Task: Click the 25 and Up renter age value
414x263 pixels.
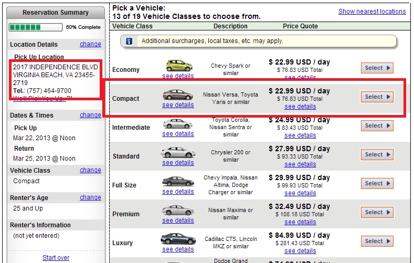Action: (28, 208)
